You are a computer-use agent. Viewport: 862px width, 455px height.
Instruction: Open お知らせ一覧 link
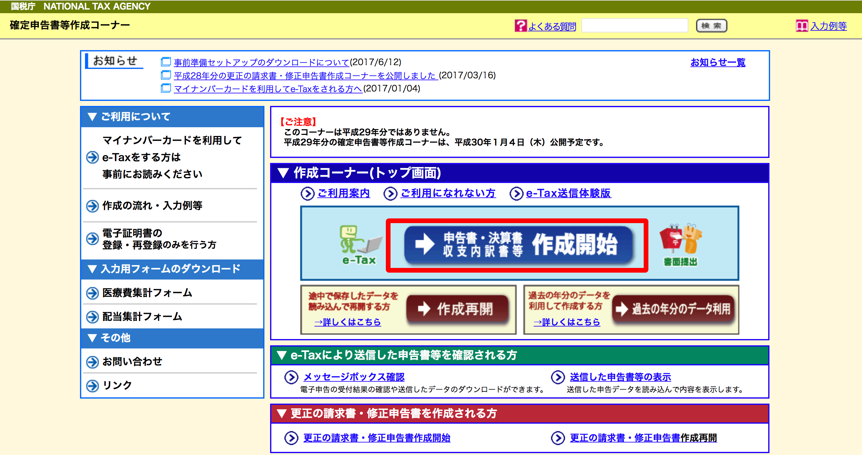pos(718,63)
